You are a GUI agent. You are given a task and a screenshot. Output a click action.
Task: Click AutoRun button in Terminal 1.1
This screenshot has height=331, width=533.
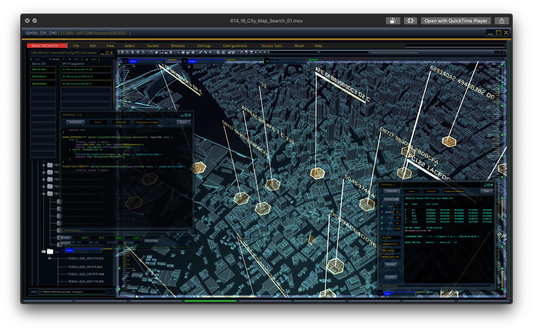coord(390,264)
